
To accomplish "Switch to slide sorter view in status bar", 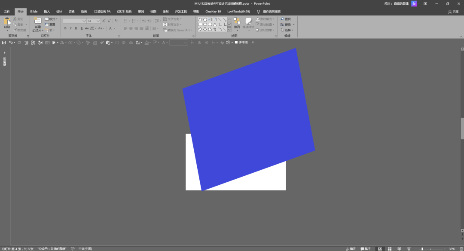I will (390, 249).
